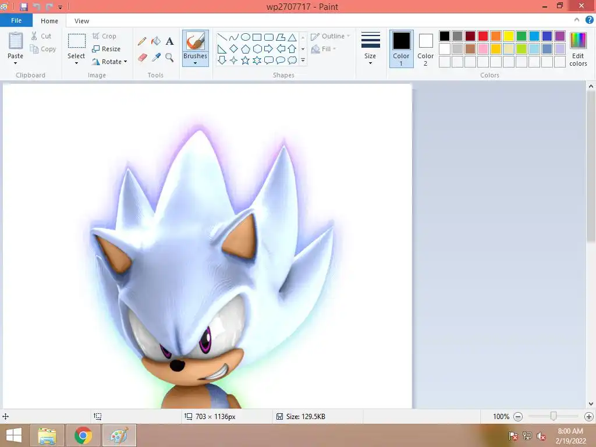Screen dimensions: 596x447
Task: Choose the Oval shape
Action: pos(246,37)
